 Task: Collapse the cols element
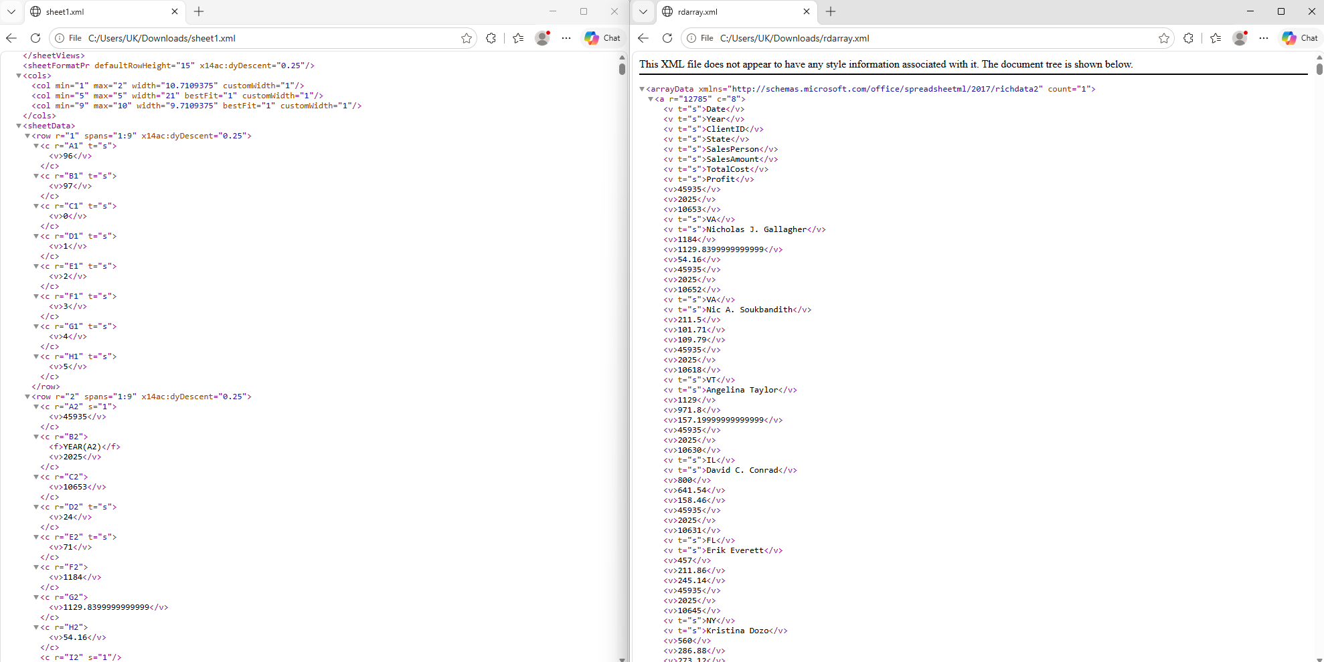[x=19, y=76]
